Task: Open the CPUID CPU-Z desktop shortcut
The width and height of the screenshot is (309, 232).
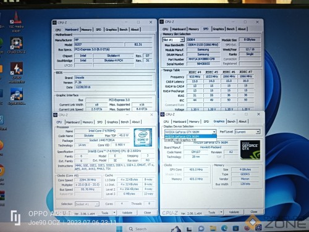Action: (x=17, y=45)
